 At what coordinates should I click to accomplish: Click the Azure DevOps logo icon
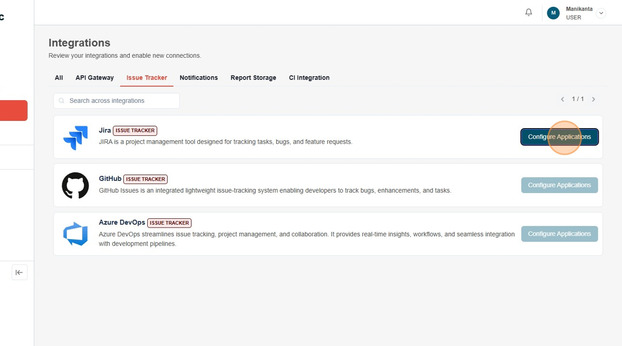tap(75, 234)
